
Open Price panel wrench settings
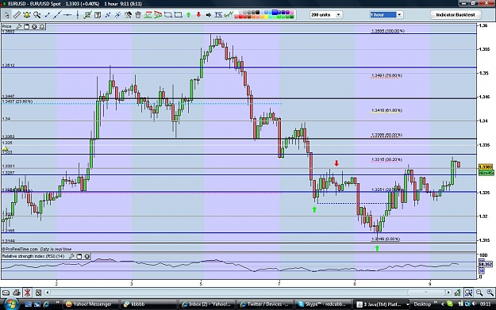pyautogui.click(x=19, y=27)
